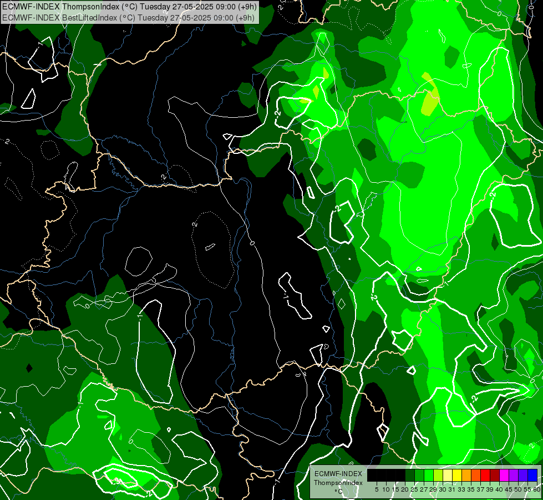Click the legend tick value 30
The image size is (543, 500).
pyautogui.click(x=443, y=489)
